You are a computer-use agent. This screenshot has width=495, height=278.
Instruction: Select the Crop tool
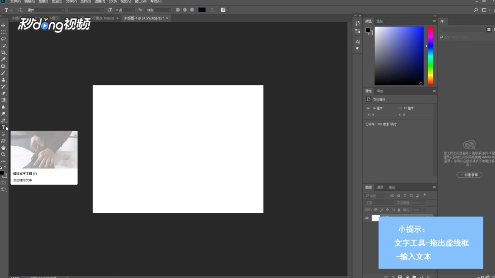pyautogui.click(x=3, y=53)
